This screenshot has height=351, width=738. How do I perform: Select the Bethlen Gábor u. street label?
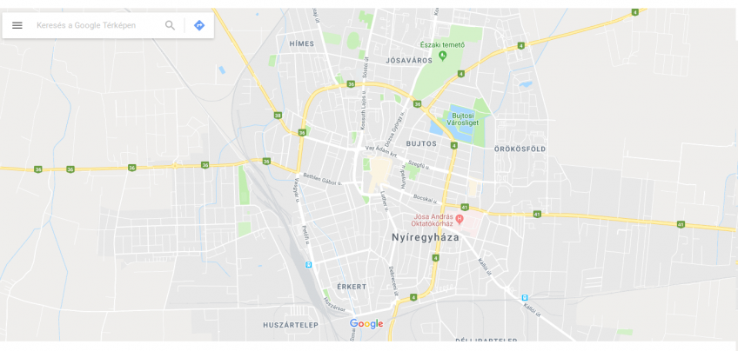[322, 179]
